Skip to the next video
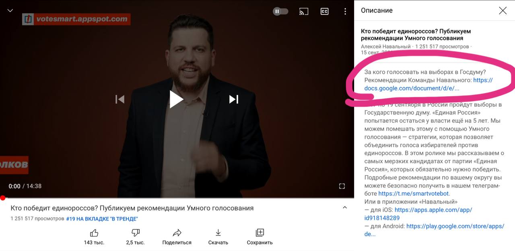This screenshot has height=251, width=515. pyautogui.click(x=234, y=99)
